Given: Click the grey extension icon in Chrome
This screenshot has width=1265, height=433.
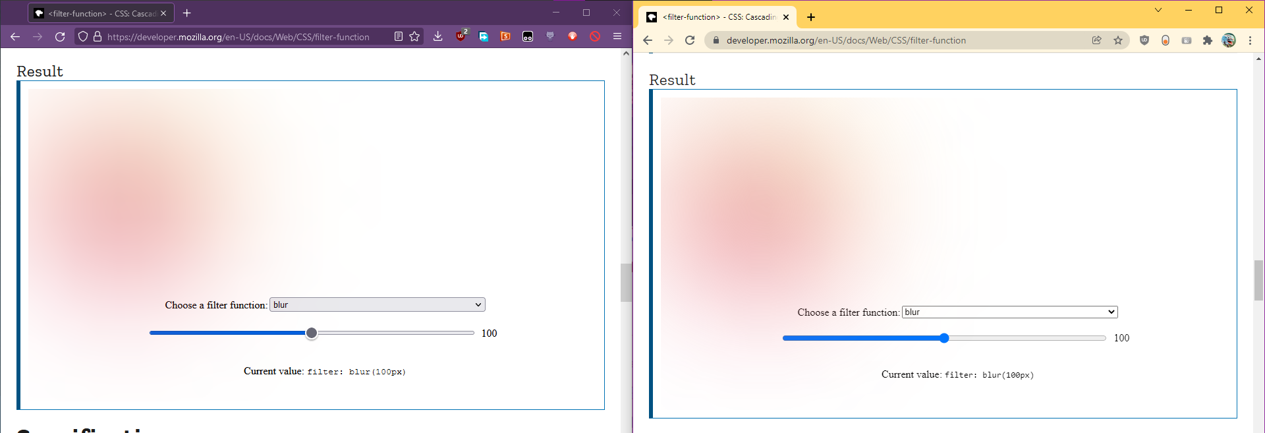Looking at the screenshot, I should [1187, 40].
